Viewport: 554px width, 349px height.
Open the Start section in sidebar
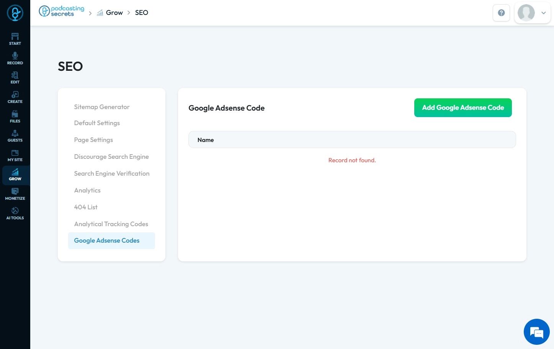15,39
